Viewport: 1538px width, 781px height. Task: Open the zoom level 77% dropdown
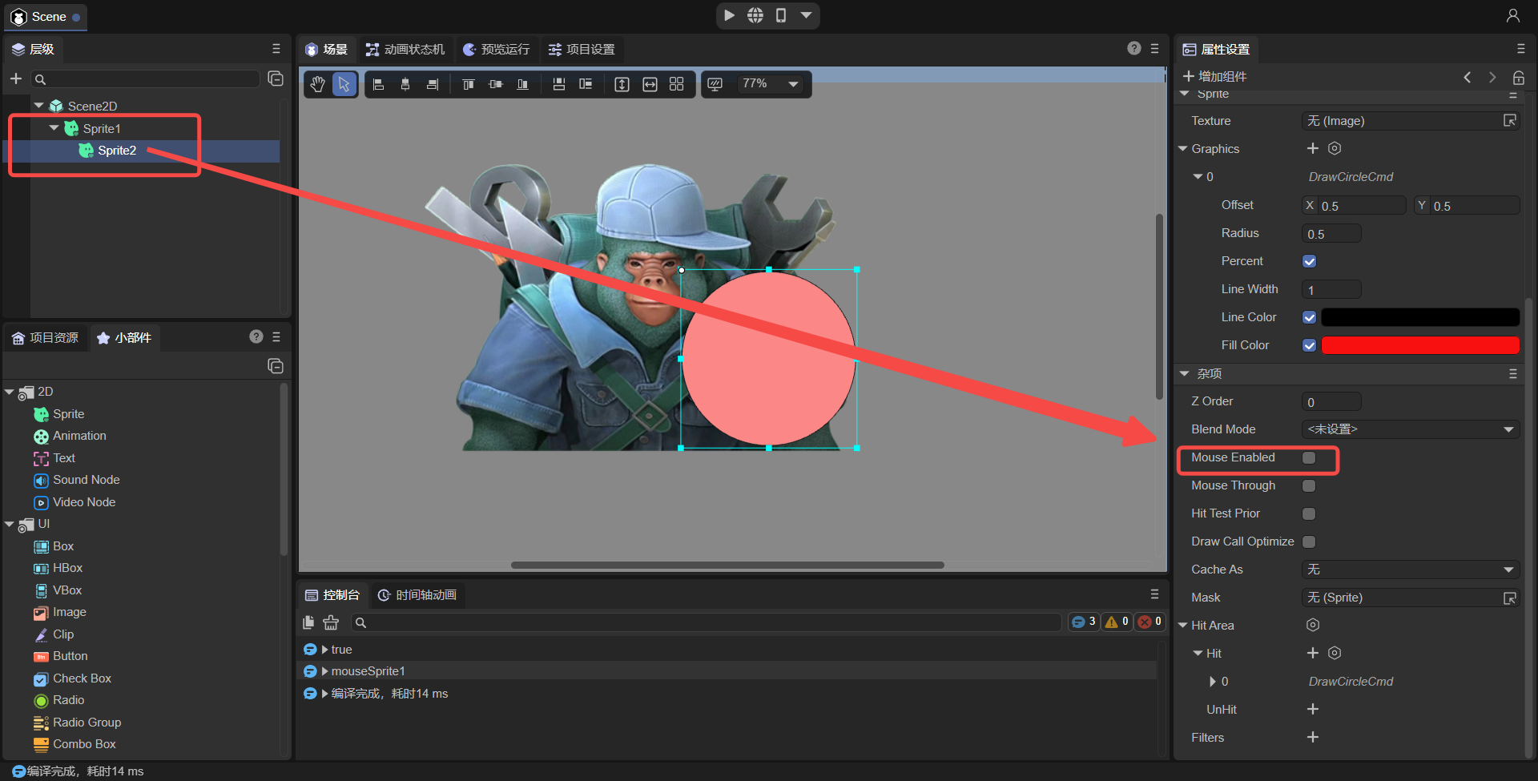[770, 84]
